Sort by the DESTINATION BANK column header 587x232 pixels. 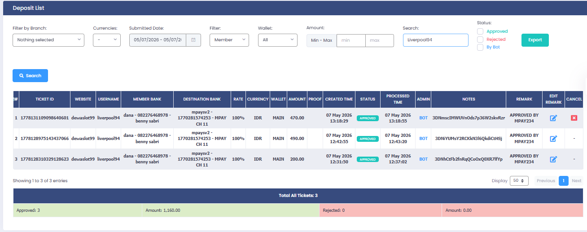tap(202, 99)
